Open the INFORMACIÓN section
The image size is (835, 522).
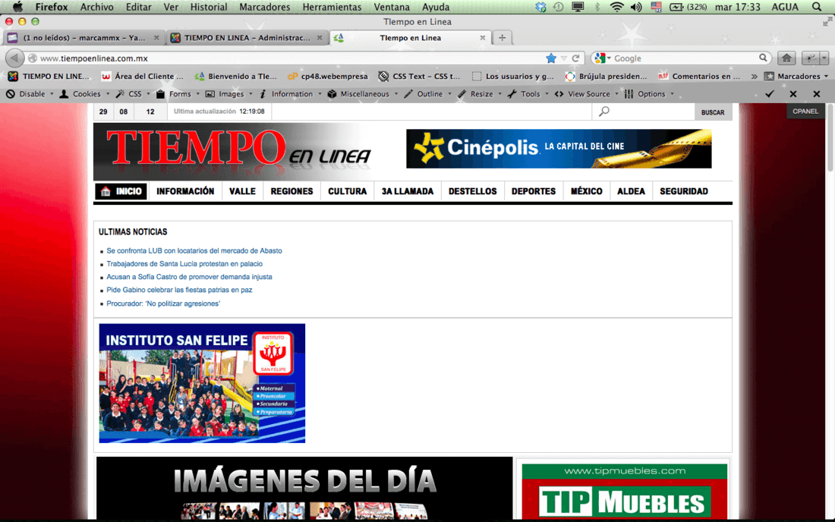tap(185, 191)
